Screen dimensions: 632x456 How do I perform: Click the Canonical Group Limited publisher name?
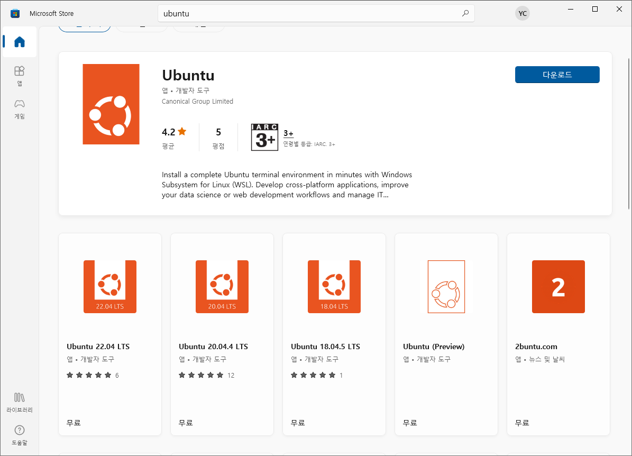tap(197, 101)
